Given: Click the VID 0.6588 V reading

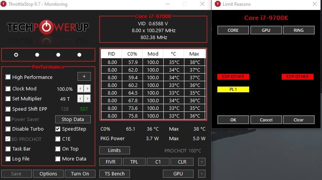Looking at the screenshot, I should pos(153,24).
